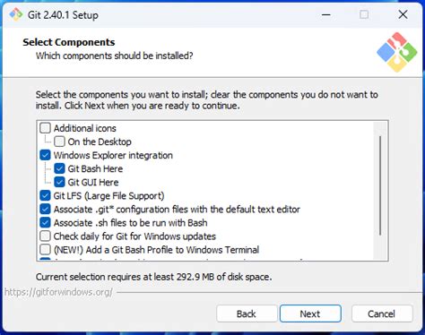Cancel the Git setup
This screenshot has height=335, width=425.
(382, 314)
